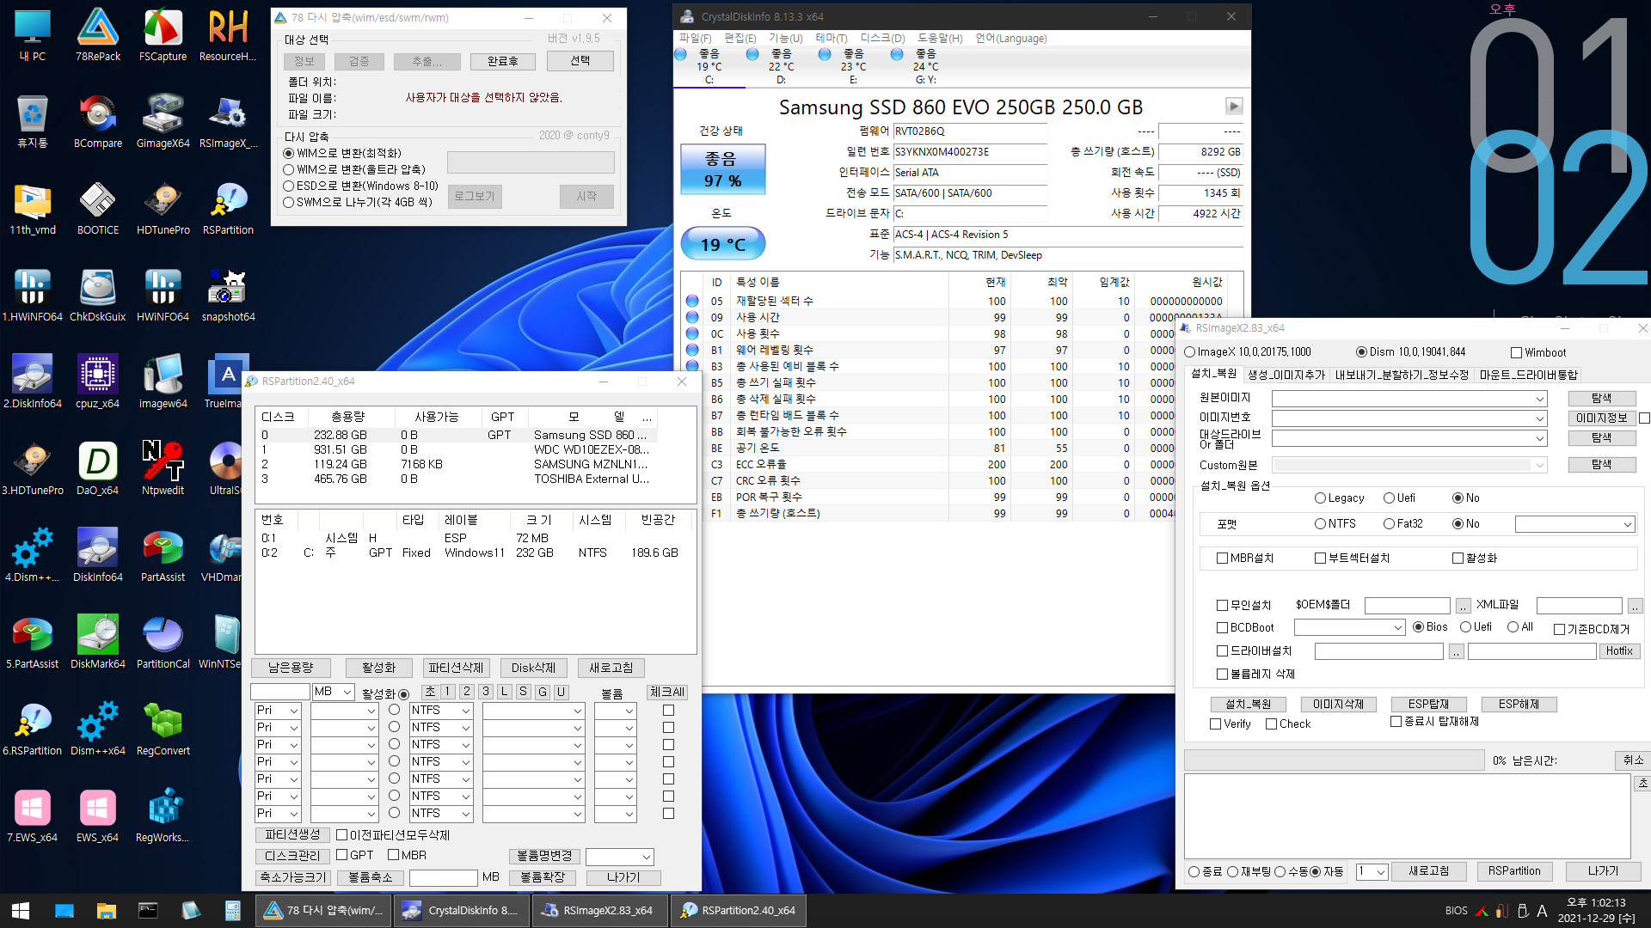Open the 언어(Language) menu

coord(1010,39)
